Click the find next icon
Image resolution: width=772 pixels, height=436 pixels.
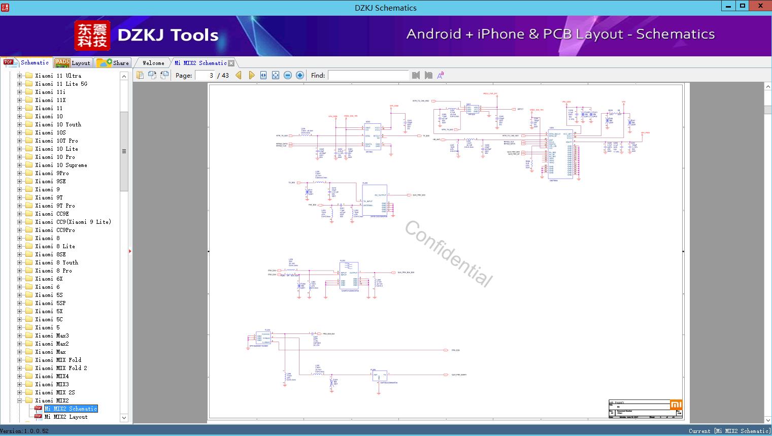click(428, 75)
